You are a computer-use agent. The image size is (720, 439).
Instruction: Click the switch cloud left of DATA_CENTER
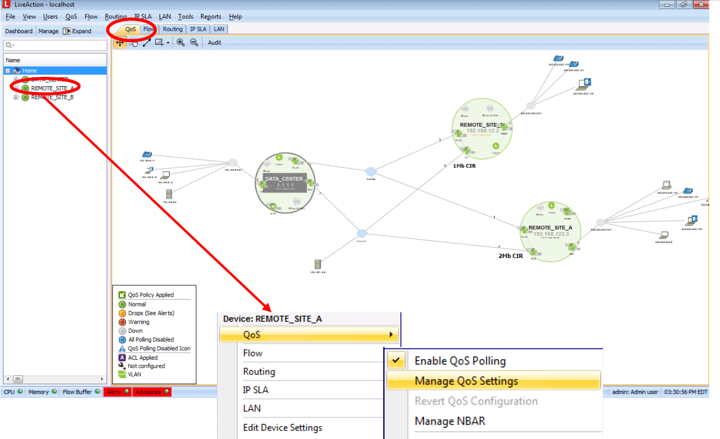[x=233, y=162]
